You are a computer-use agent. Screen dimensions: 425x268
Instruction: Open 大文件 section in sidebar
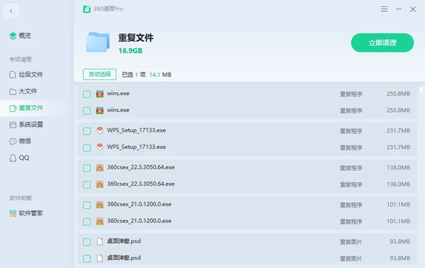23,91
